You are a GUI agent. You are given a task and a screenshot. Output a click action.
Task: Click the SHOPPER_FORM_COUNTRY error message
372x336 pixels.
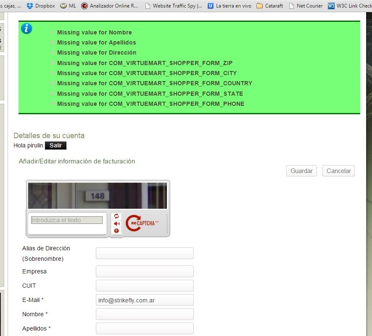click(x=155, y=83)
